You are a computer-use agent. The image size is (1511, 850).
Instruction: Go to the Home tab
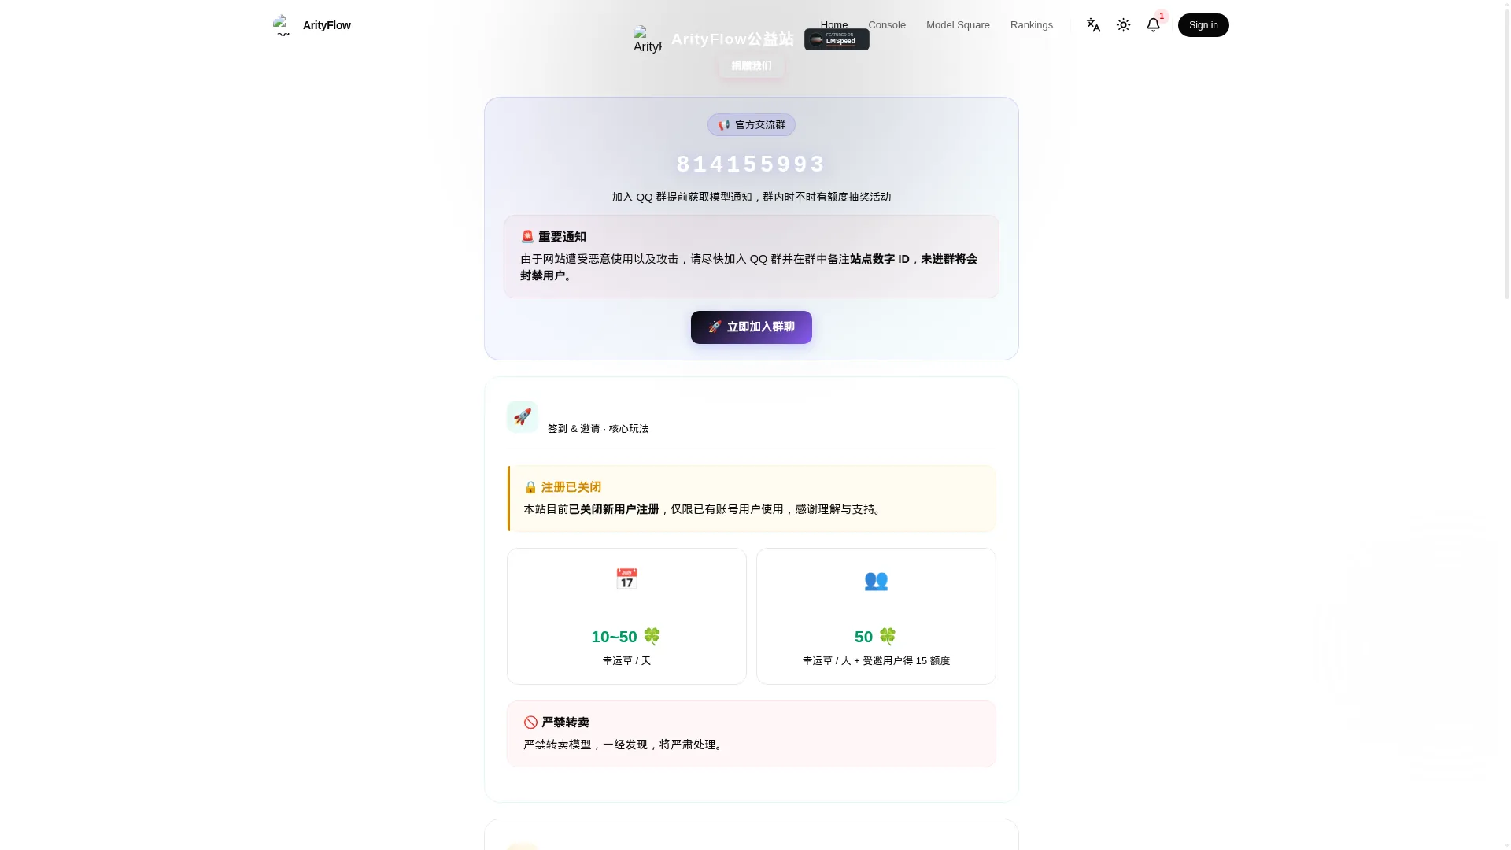click(834, 25)
